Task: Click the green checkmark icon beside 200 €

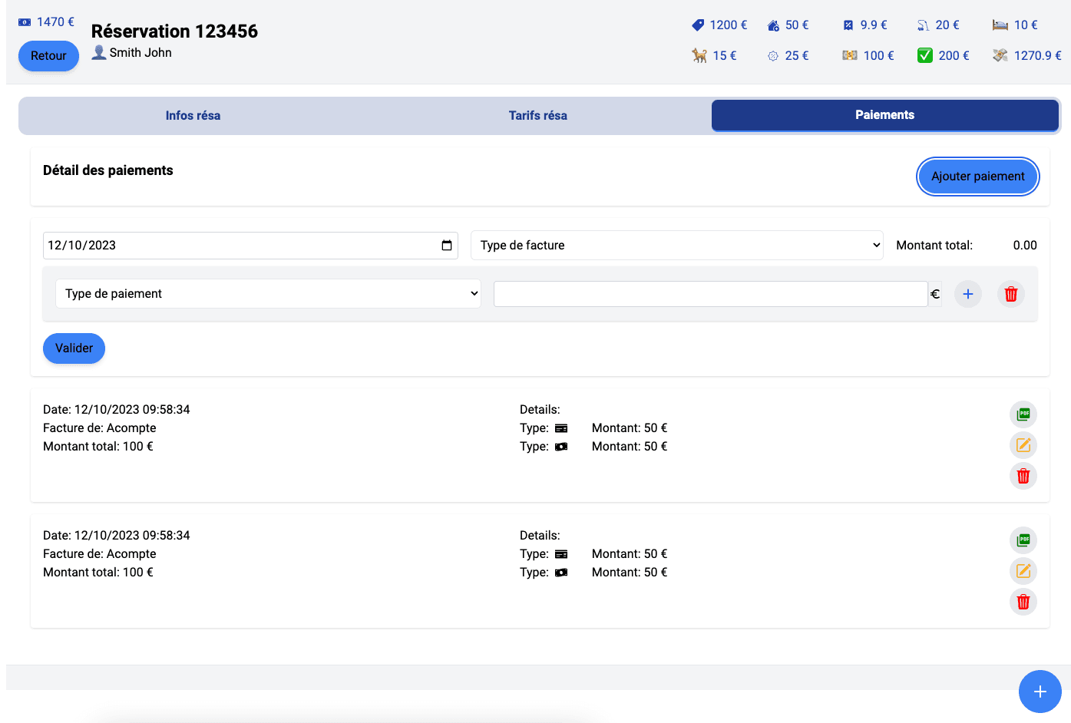Action: [925, 55]
